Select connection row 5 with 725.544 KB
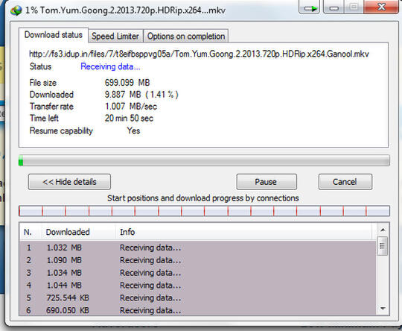The image size is (402, 331). point(198,298)
